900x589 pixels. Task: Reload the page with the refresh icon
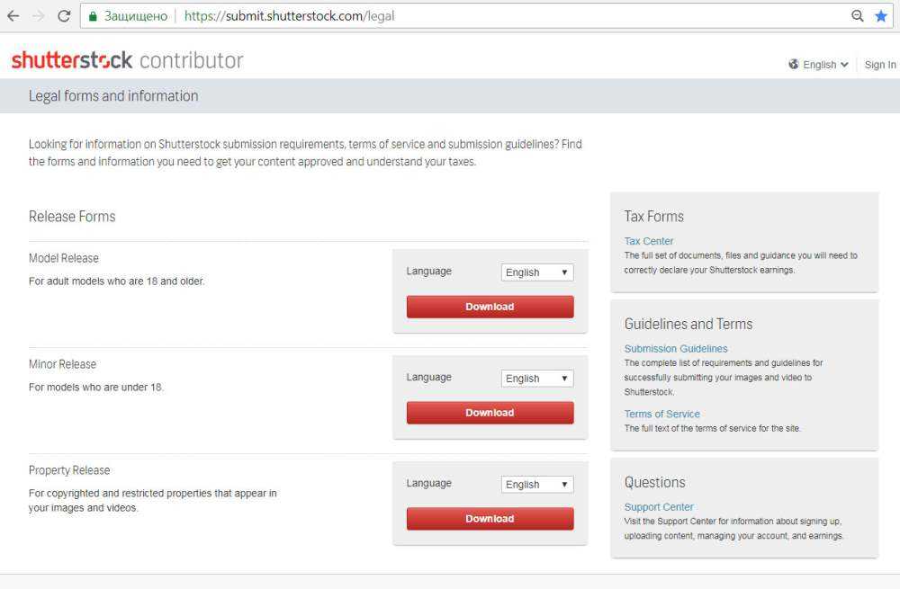[63, 16]
